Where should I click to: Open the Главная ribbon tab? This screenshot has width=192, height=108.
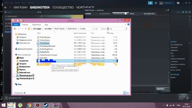25,25
